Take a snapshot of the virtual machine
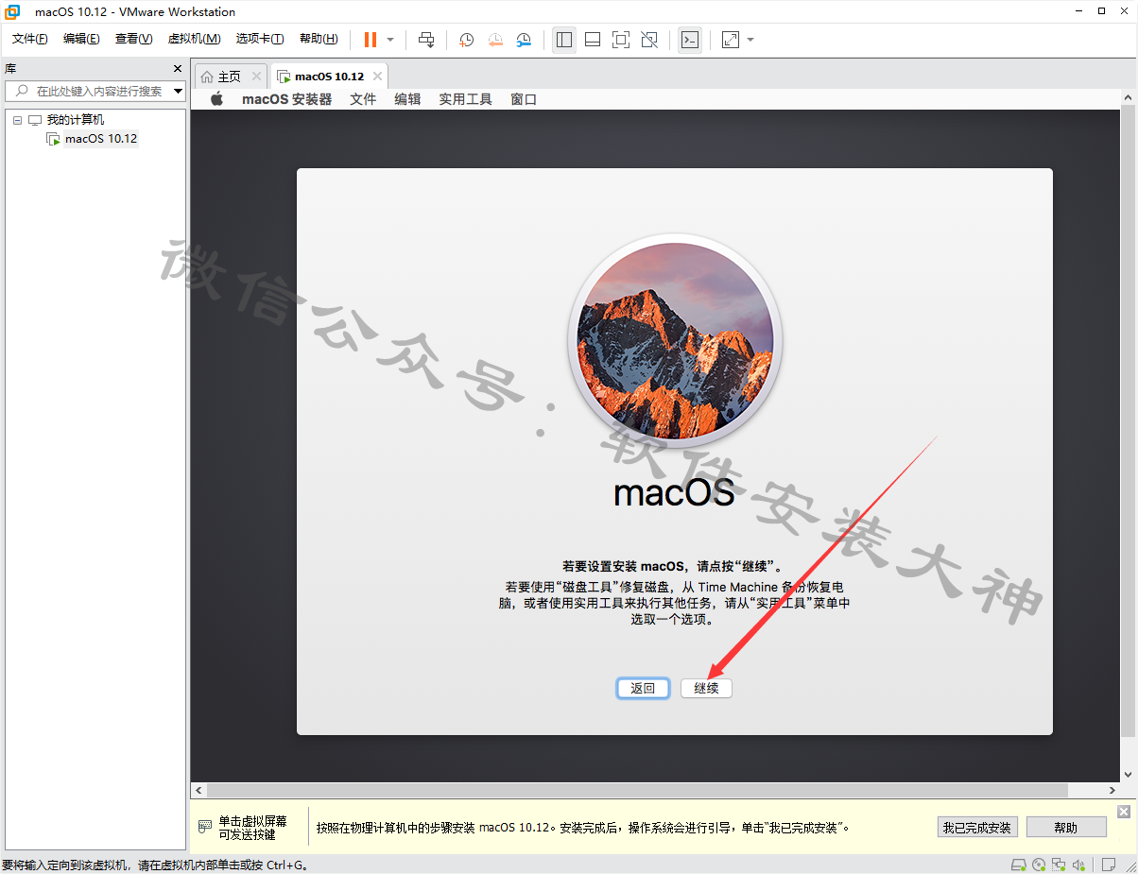Screen dimensions: 1138x874 pyautogui.click(x=466, y=40)
